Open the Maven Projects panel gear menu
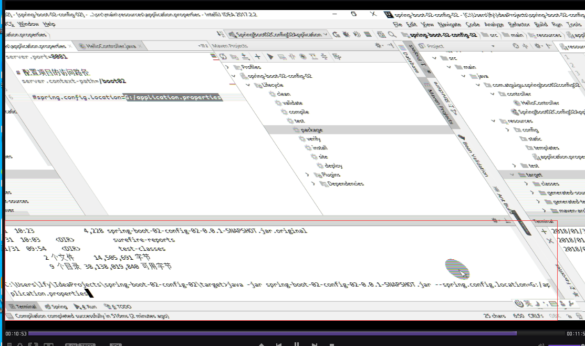Screen dimensions: 585x346 (379, 46)
